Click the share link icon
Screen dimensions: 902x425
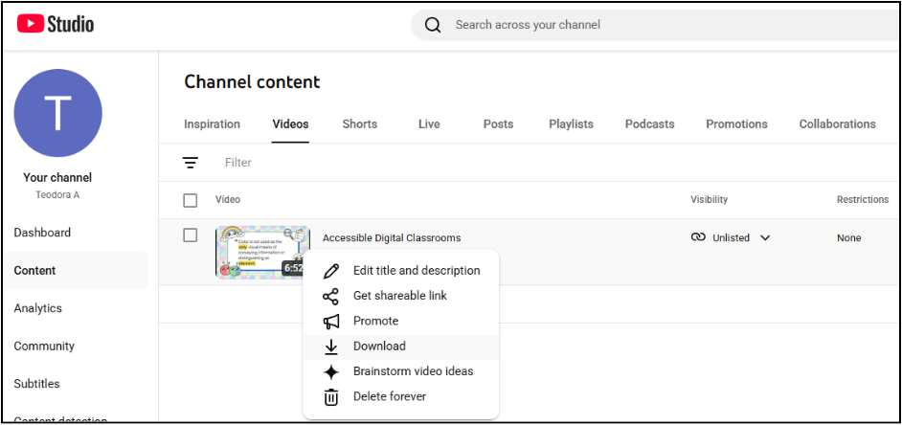coord(331,296)
